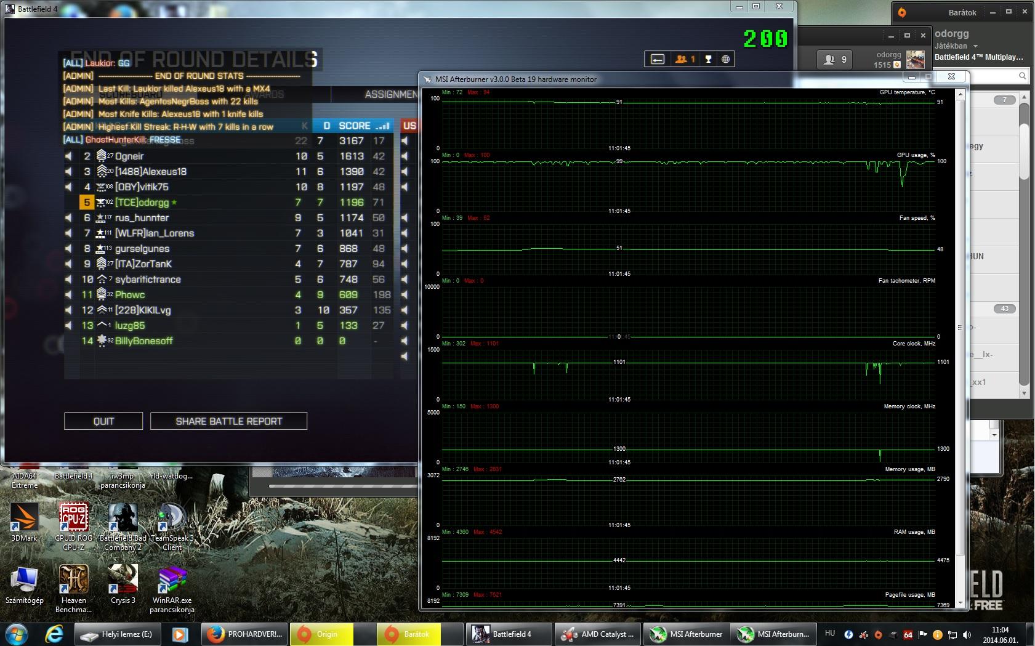Viewport: 1035px width, 646px height.
Task: Click the SHARE BATTLE REPORT button
Action: (228, 421)
